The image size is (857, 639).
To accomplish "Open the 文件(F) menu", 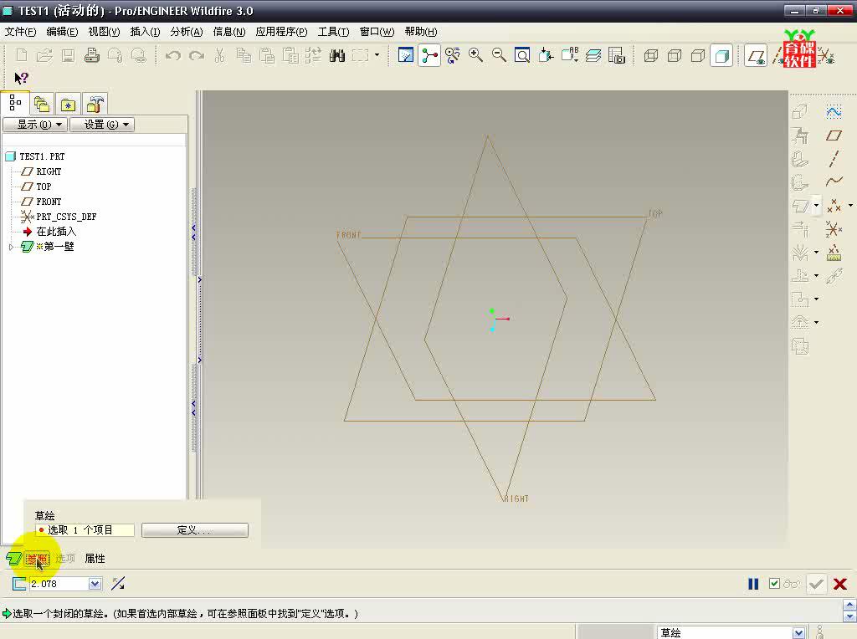I will click(21, 32).
